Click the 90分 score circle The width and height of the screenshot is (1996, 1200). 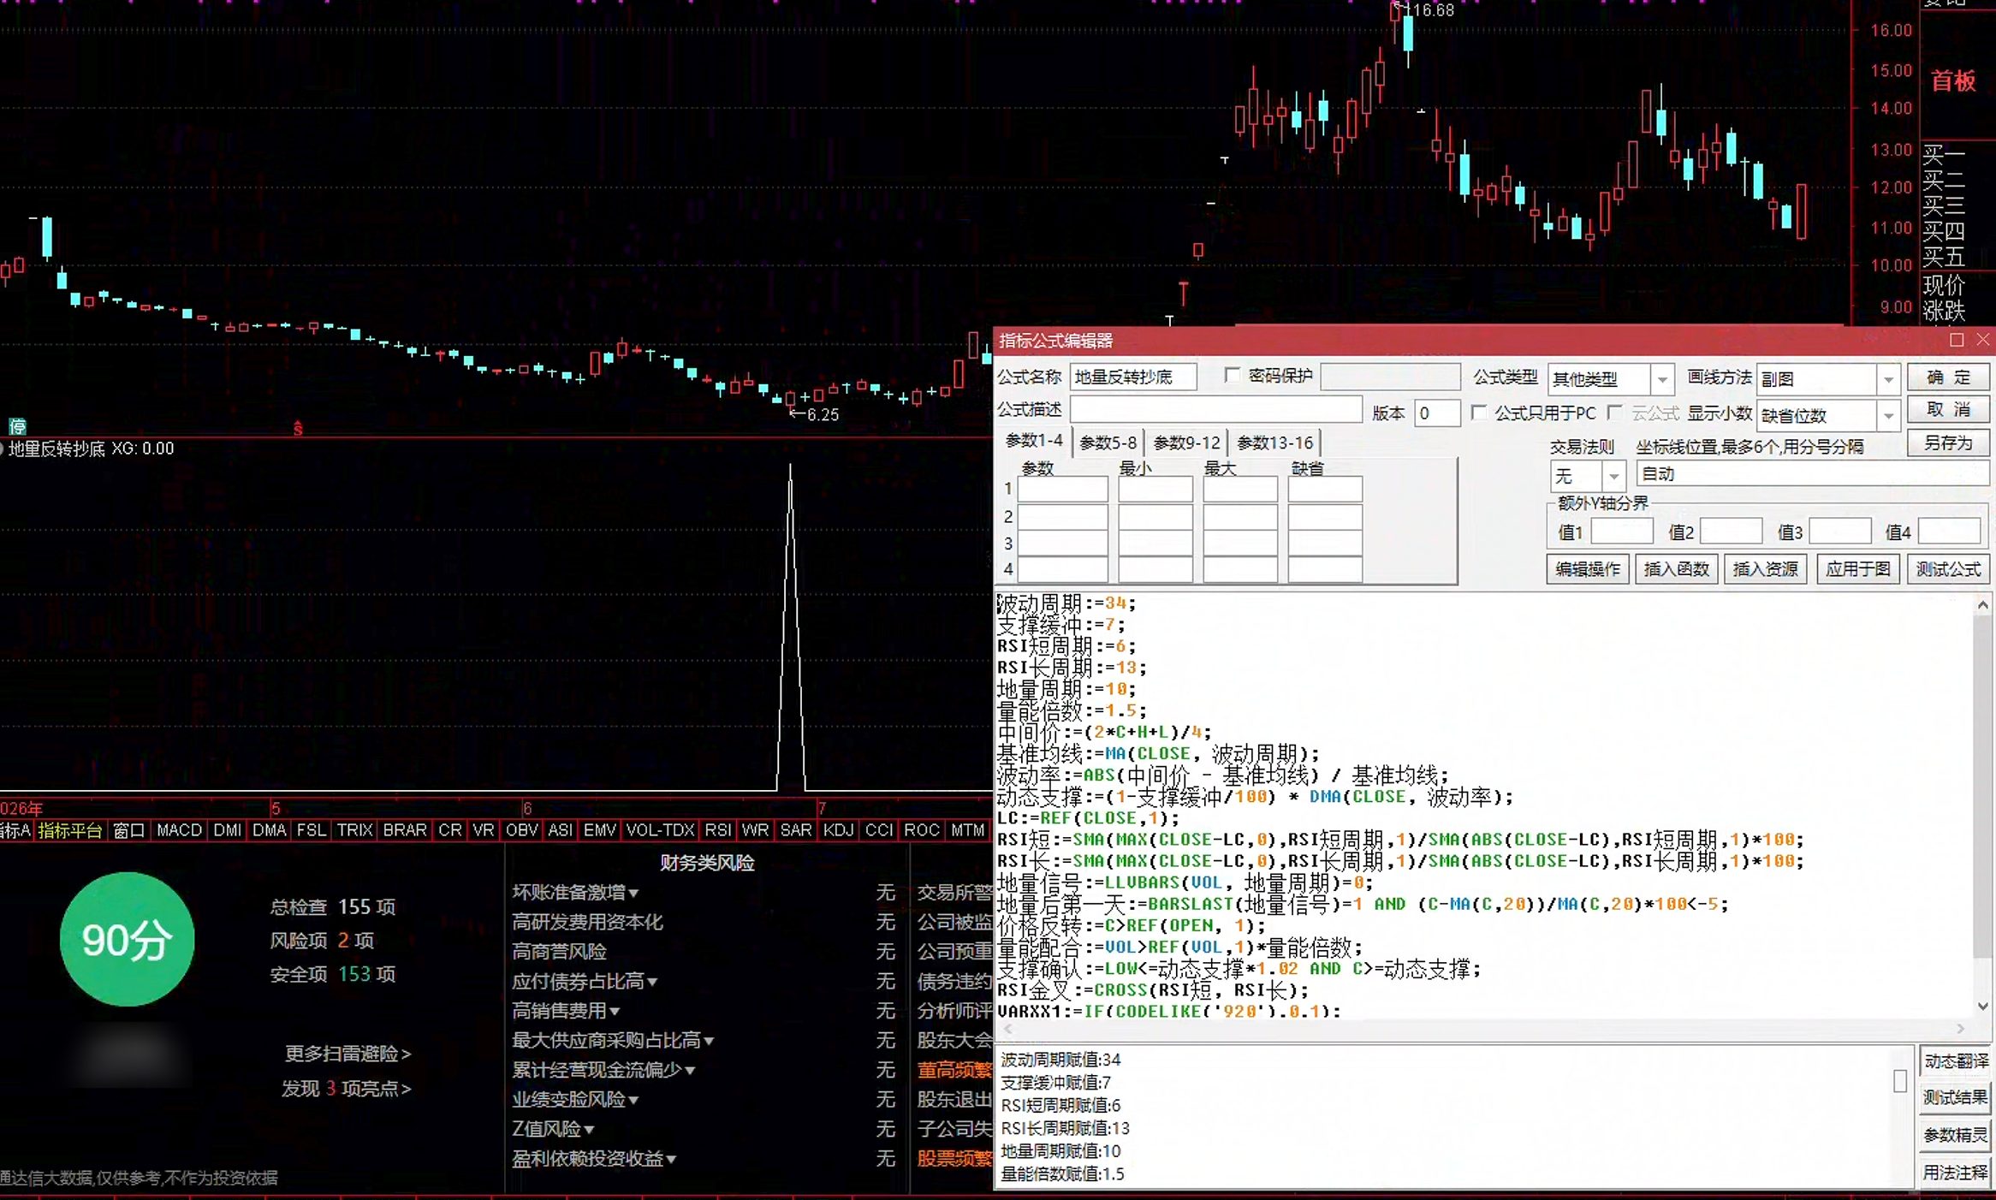pyautogui.click(x=127, y=939)
